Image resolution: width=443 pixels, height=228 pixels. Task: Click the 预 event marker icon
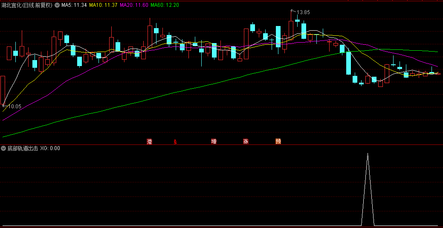[278, 141]
